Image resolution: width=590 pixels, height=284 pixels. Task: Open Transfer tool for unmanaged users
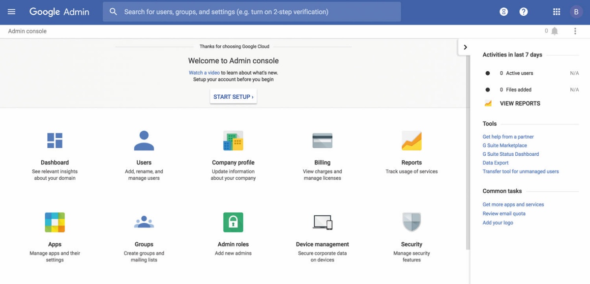[521, 171]
